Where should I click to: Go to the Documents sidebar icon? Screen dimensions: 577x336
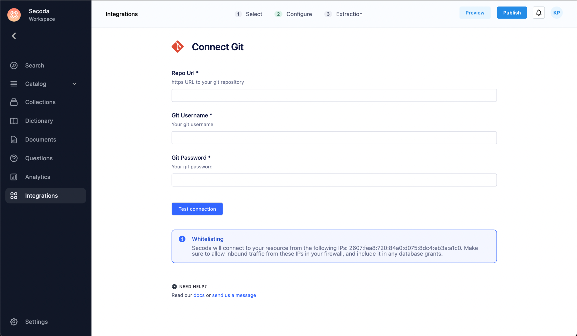coord(14,140)
